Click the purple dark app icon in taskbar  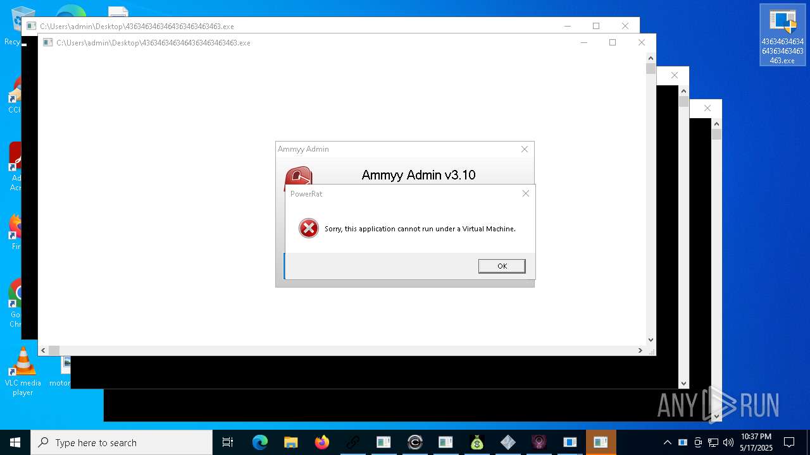coord(539,442)
